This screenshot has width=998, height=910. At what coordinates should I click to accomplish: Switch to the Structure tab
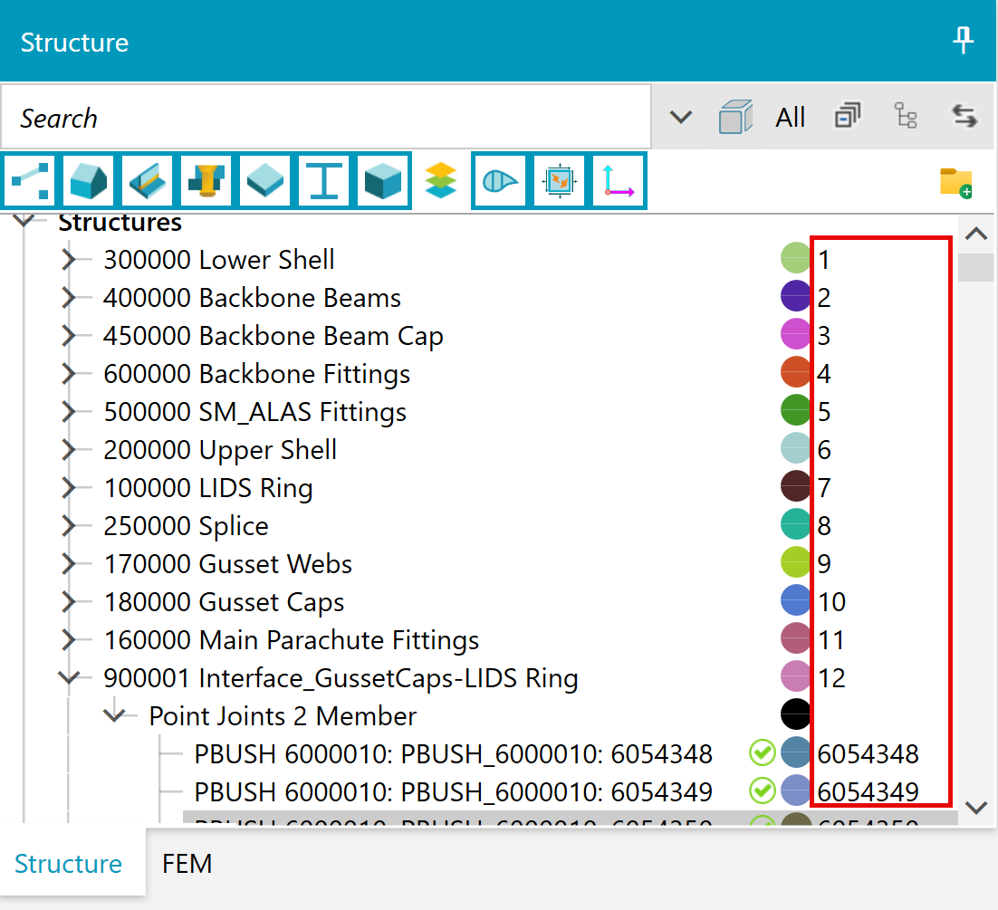[68, 864]
